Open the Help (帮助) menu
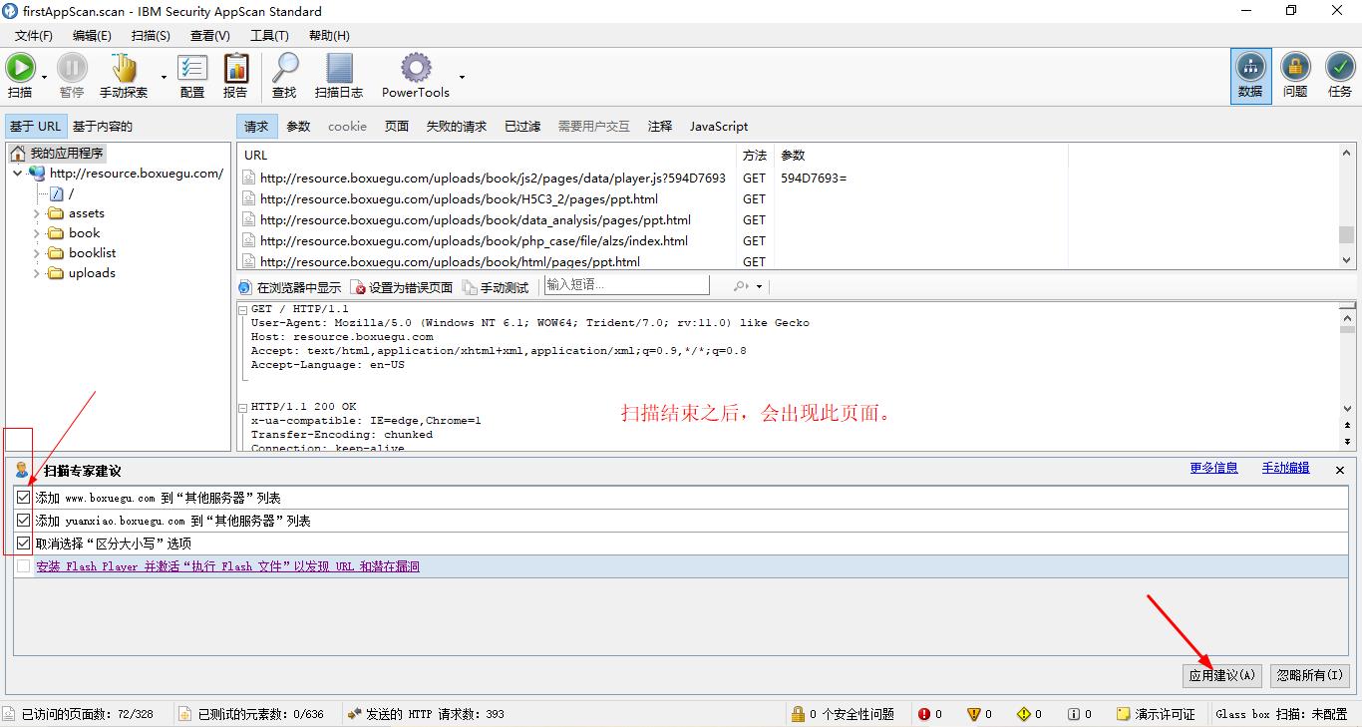This screenshot has width=1362, height=727. point(329,35)
